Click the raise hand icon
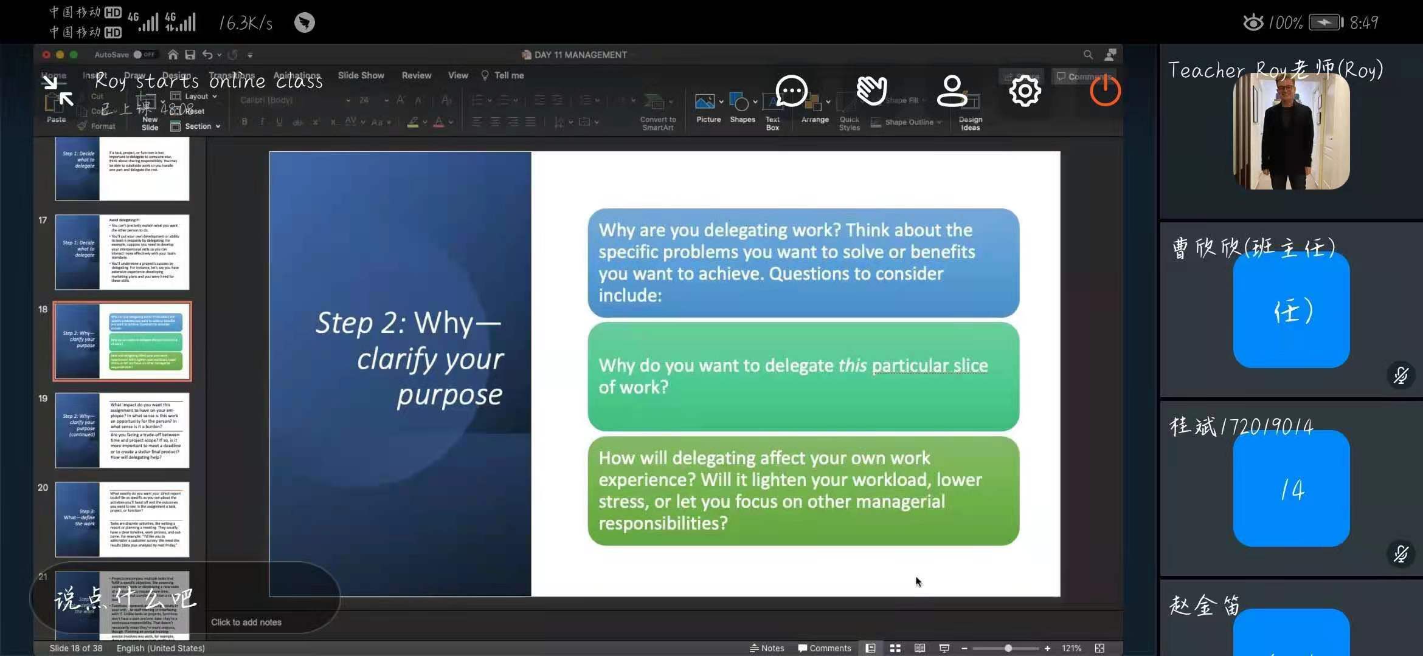 pos(871,91)
